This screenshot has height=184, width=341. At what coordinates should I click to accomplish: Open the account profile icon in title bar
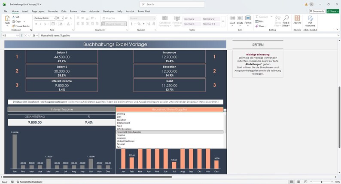point(311,4)
